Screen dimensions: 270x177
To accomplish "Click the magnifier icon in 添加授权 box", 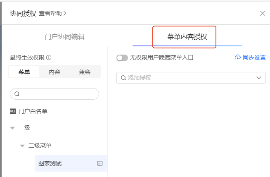I will pos(123,78).
